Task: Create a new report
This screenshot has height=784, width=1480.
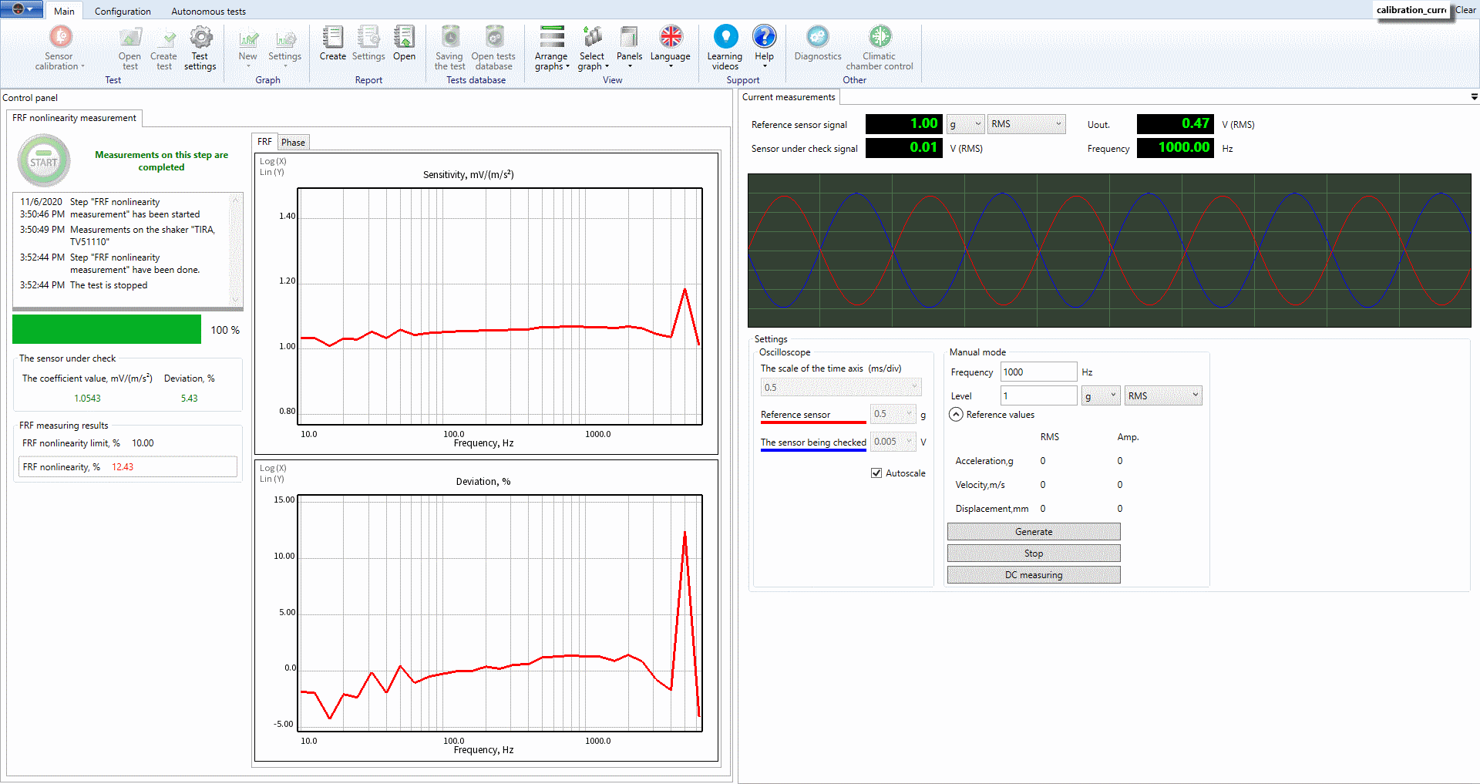Action: pos(332,37)
